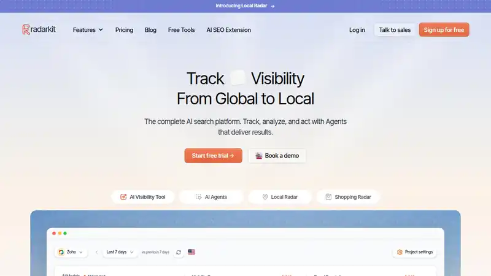This screenshot has height=276, width=491.
Task: Switch to the Shopping Radar tab
Action: [x=348, y=197]
